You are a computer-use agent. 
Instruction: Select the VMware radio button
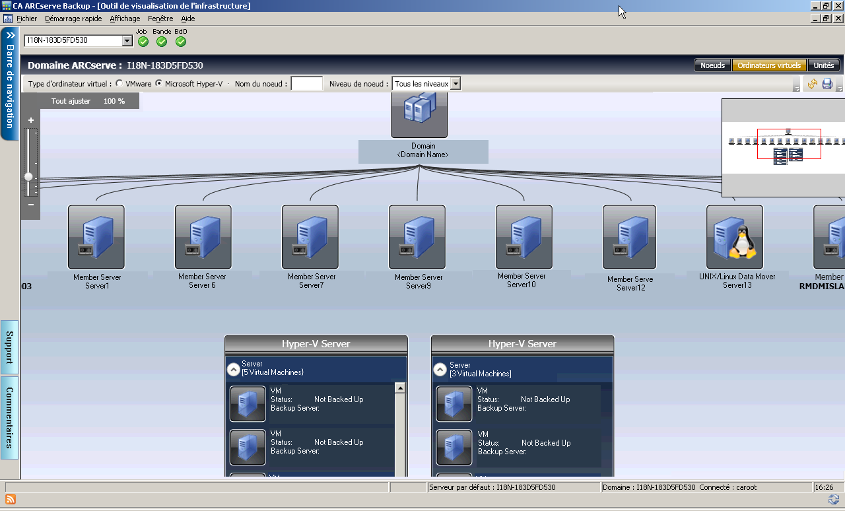tap(119, 83)
